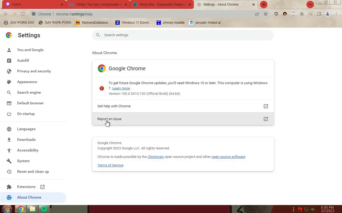The image size is (342, 213).
Task: Open the open source software link
Action: 228,157
